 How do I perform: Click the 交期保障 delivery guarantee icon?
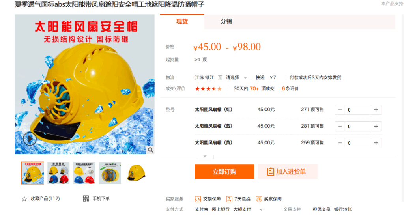[198, 199]
